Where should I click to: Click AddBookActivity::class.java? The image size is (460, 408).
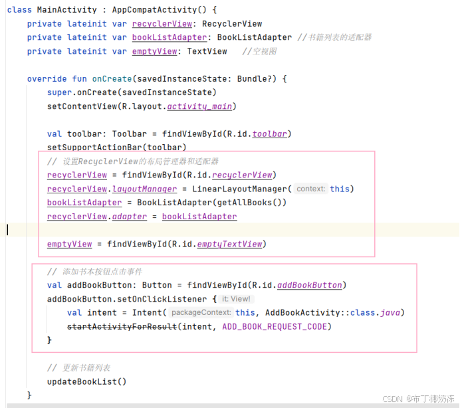pyautogui.click(x=332, y=313)
